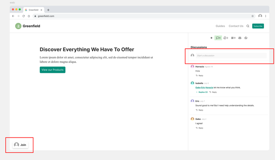Click the Greenfield logo icon
The width and height of the screenshot is (275, 160).
[x=18, y=26]
